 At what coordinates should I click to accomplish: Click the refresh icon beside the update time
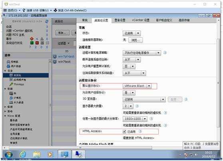point(46,22)
